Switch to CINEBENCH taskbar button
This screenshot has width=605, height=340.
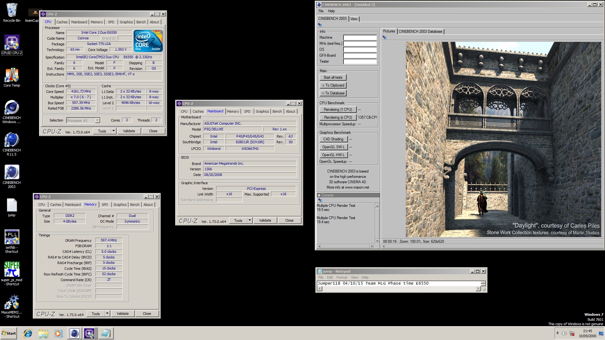tap(74, 333)
